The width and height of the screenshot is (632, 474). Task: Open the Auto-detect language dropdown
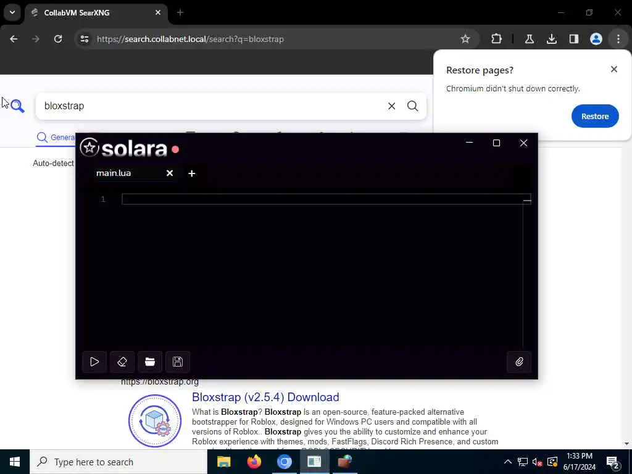54,163
